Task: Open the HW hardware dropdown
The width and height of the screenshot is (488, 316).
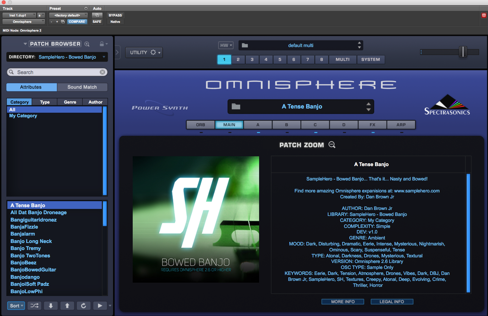Action: click(x=226, y=45)
